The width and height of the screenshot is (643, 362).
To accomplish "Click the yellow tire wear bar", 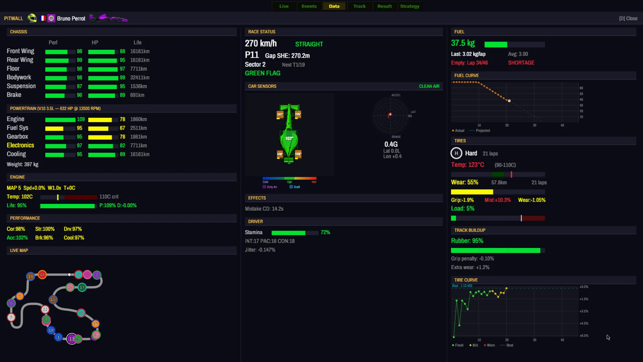I will [498, 192].
